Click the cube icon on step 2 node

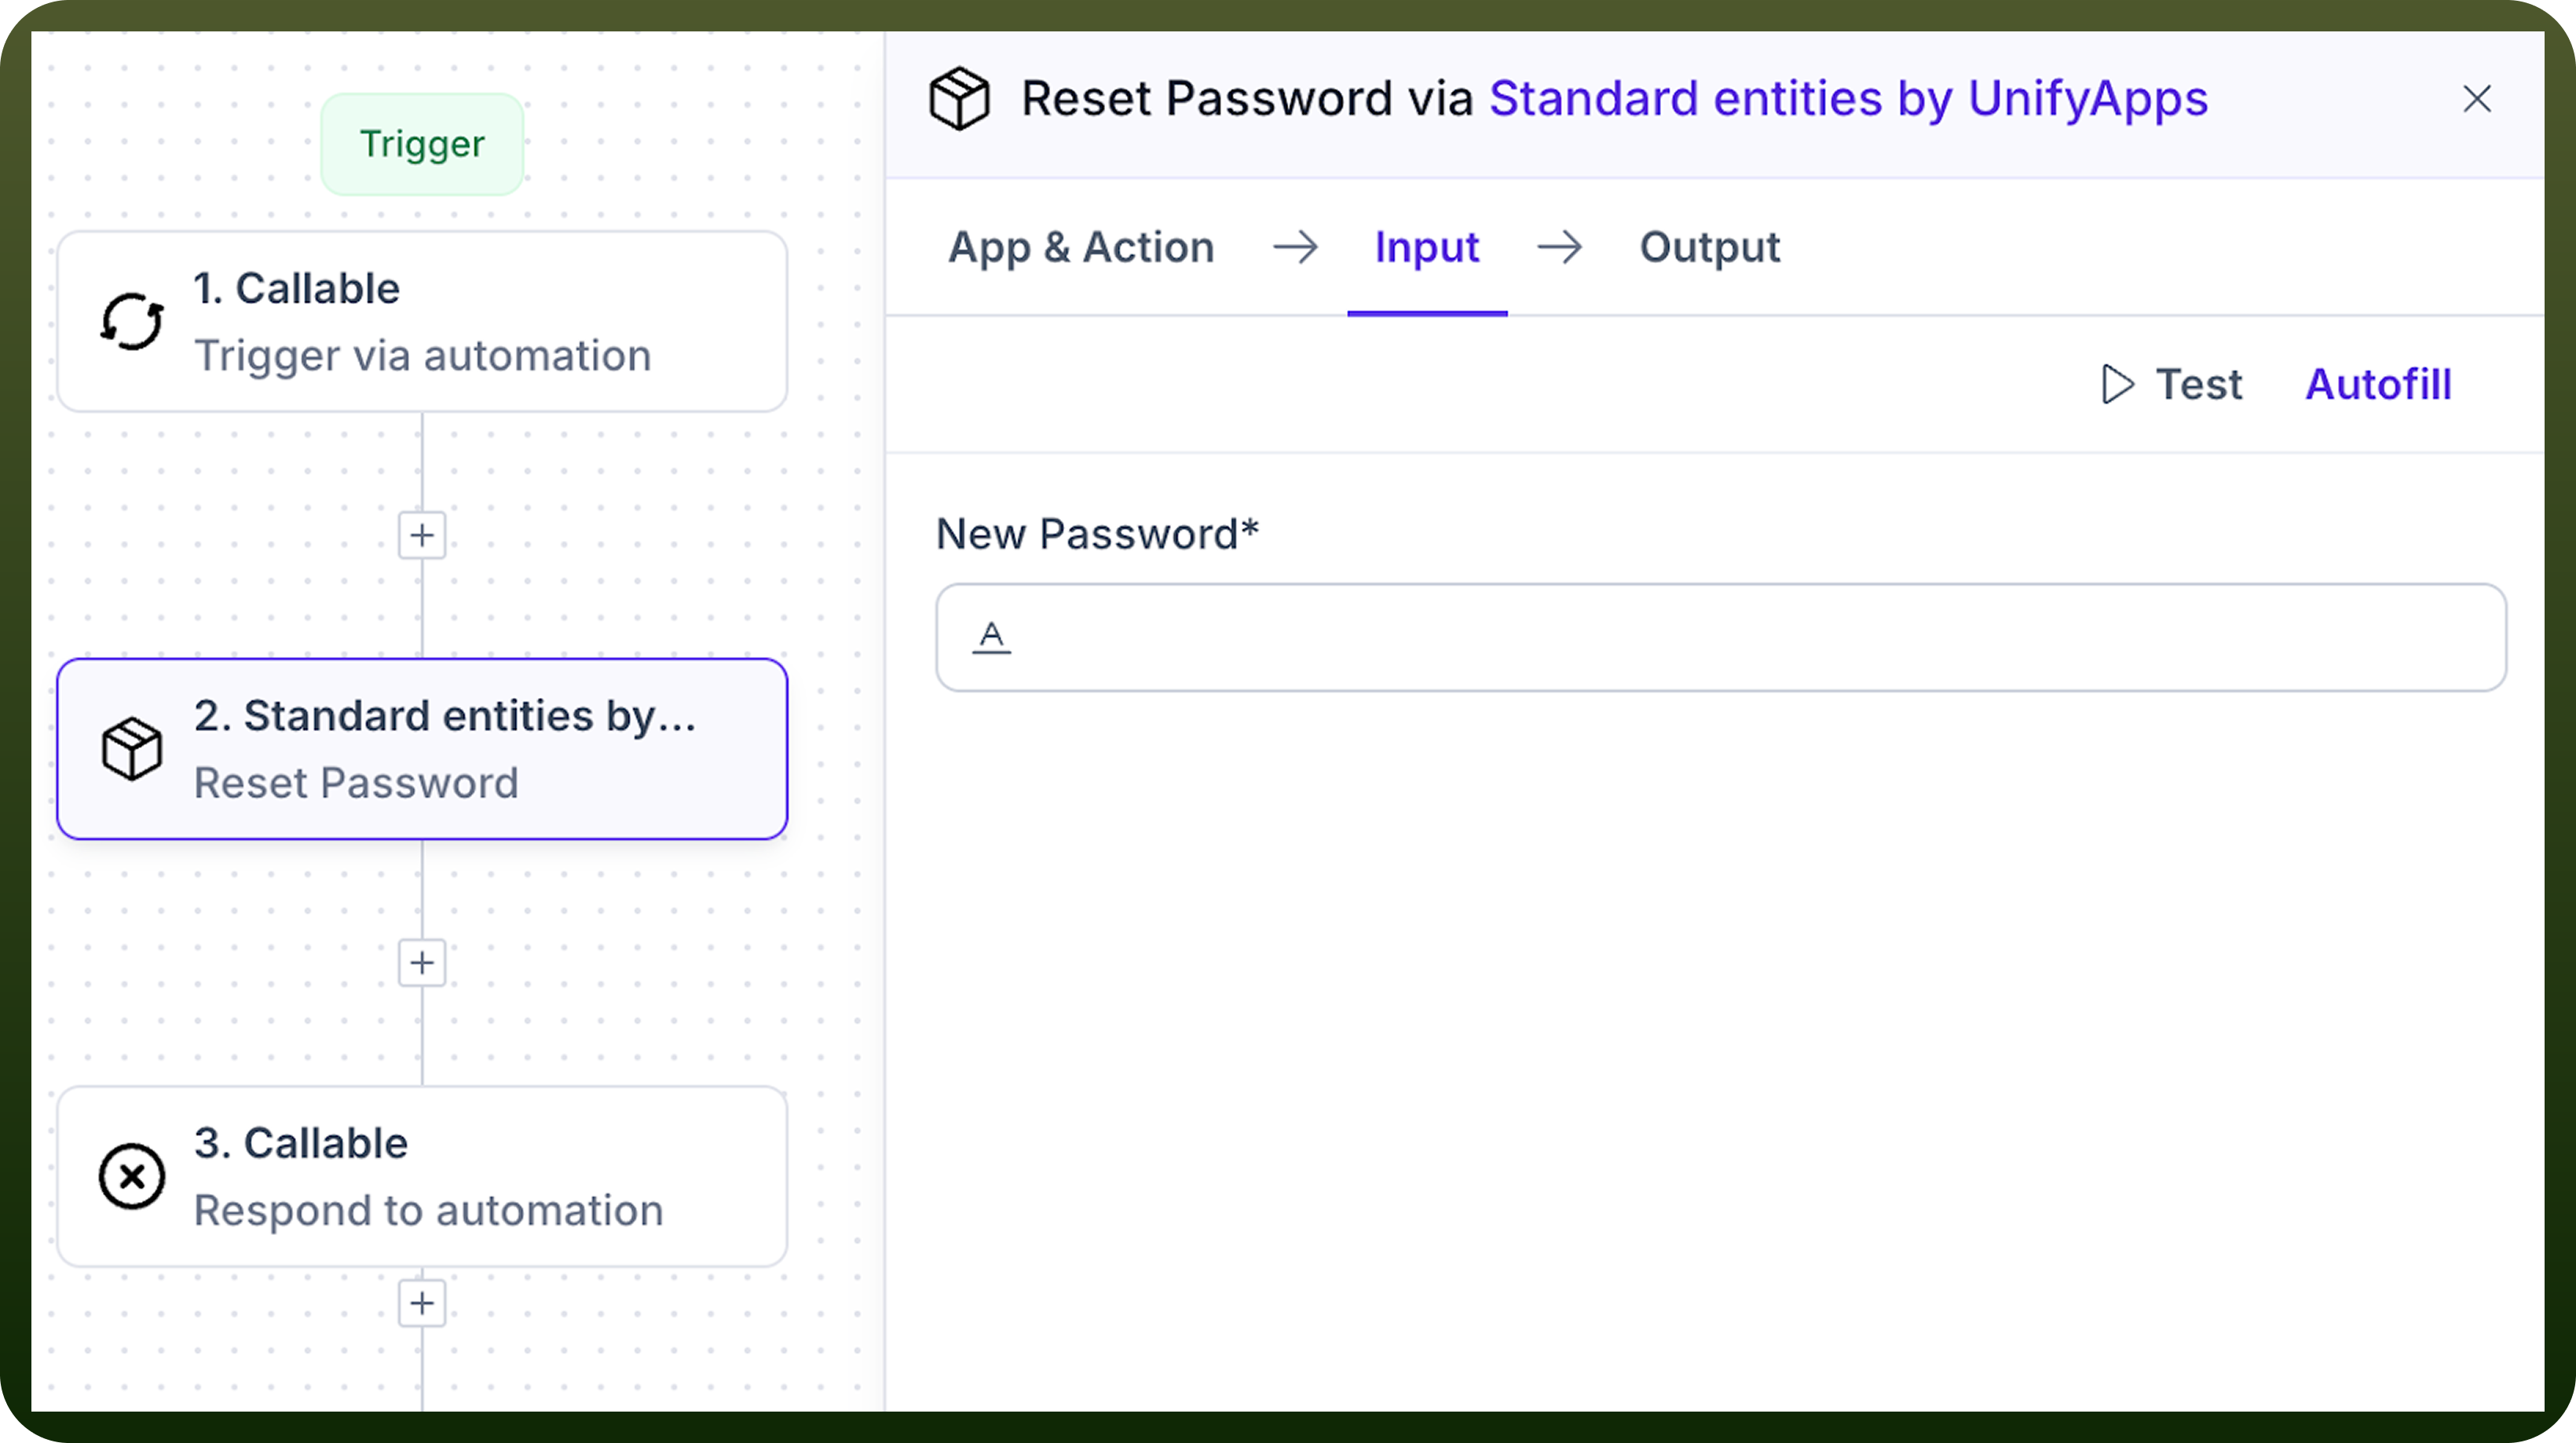pos(132,748)
